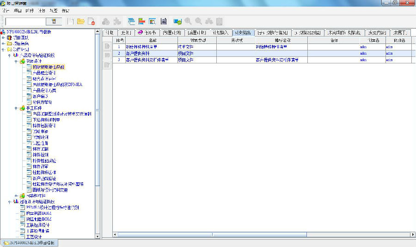
Task: Click the open folder toolbar icon
Action: point(81,21)
